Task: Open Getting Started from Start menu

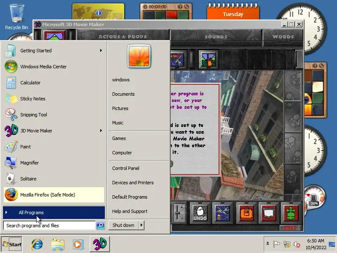Action: [54, 51]
